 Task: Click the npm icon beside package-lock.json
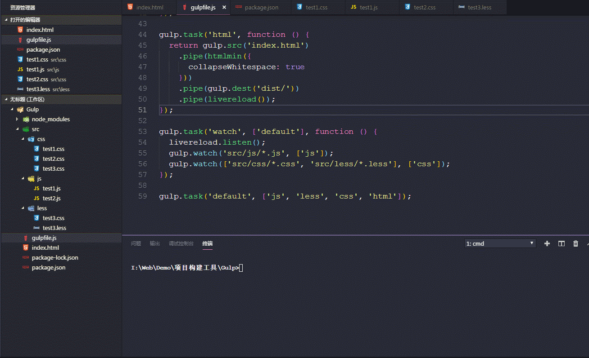(x=26, y=258)
